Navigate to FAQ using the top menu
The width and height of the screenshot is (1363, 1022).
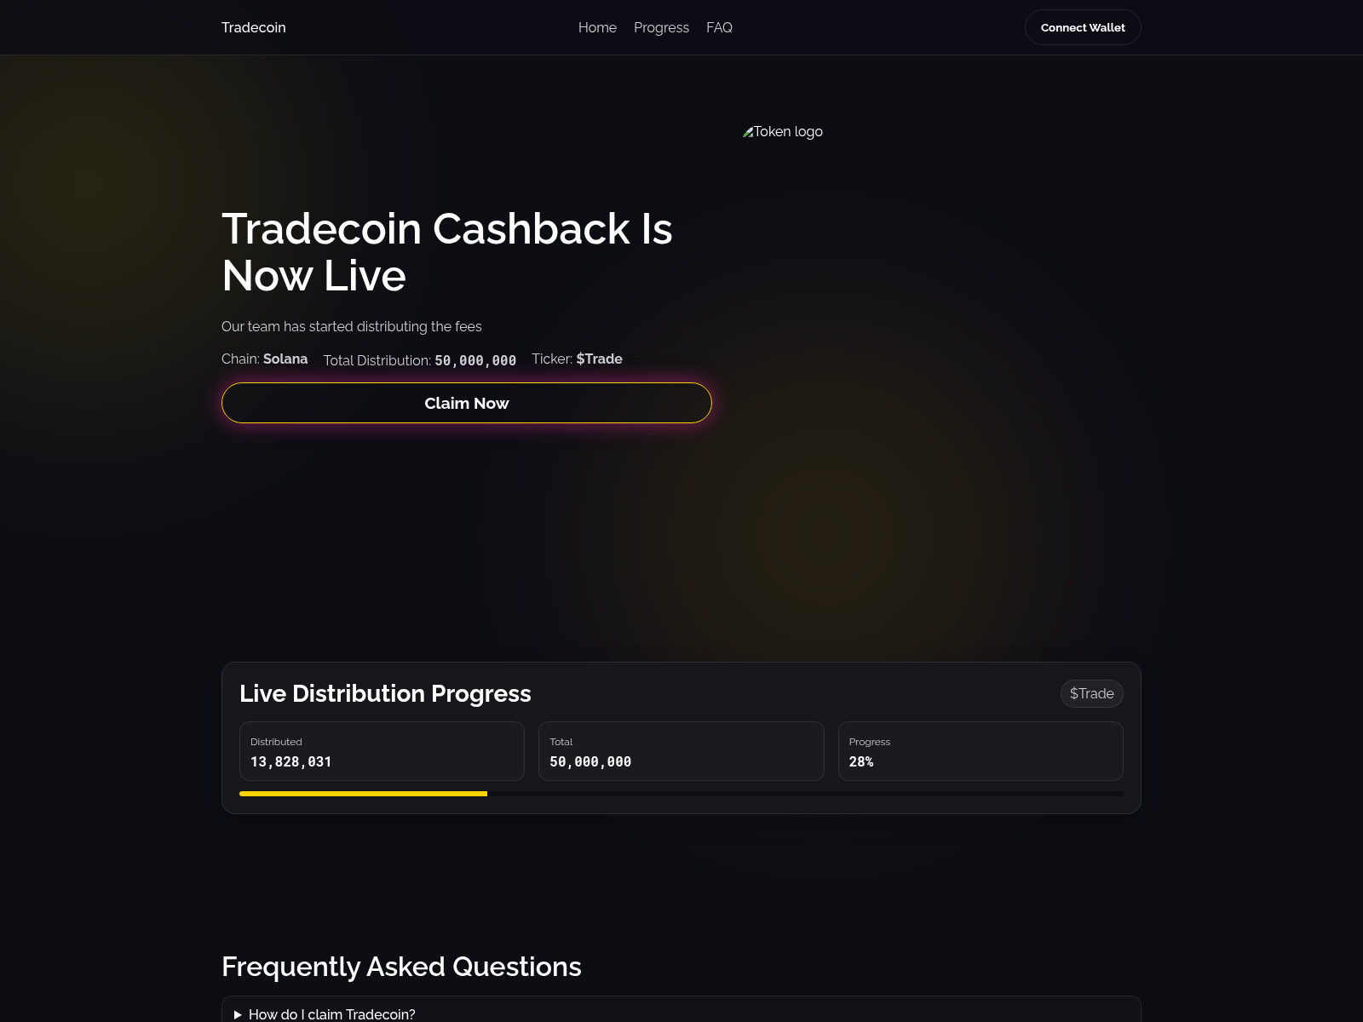click(719, 27)
